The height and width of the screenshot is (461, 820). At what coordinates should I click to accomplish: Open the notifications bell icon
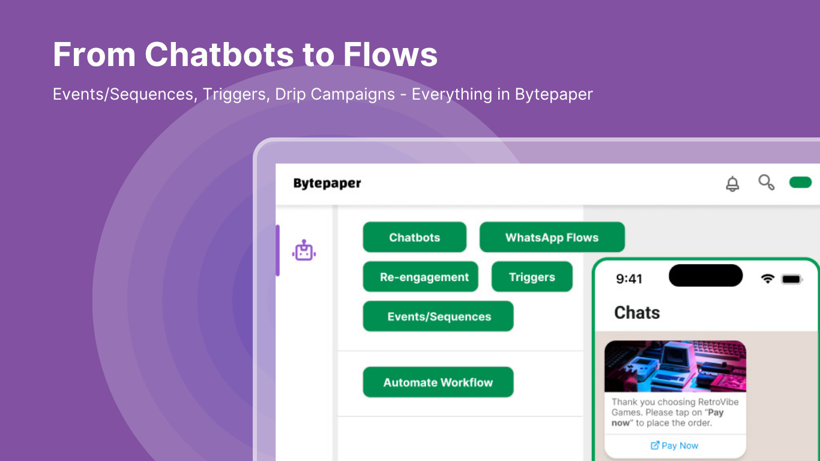pos(732,184)
